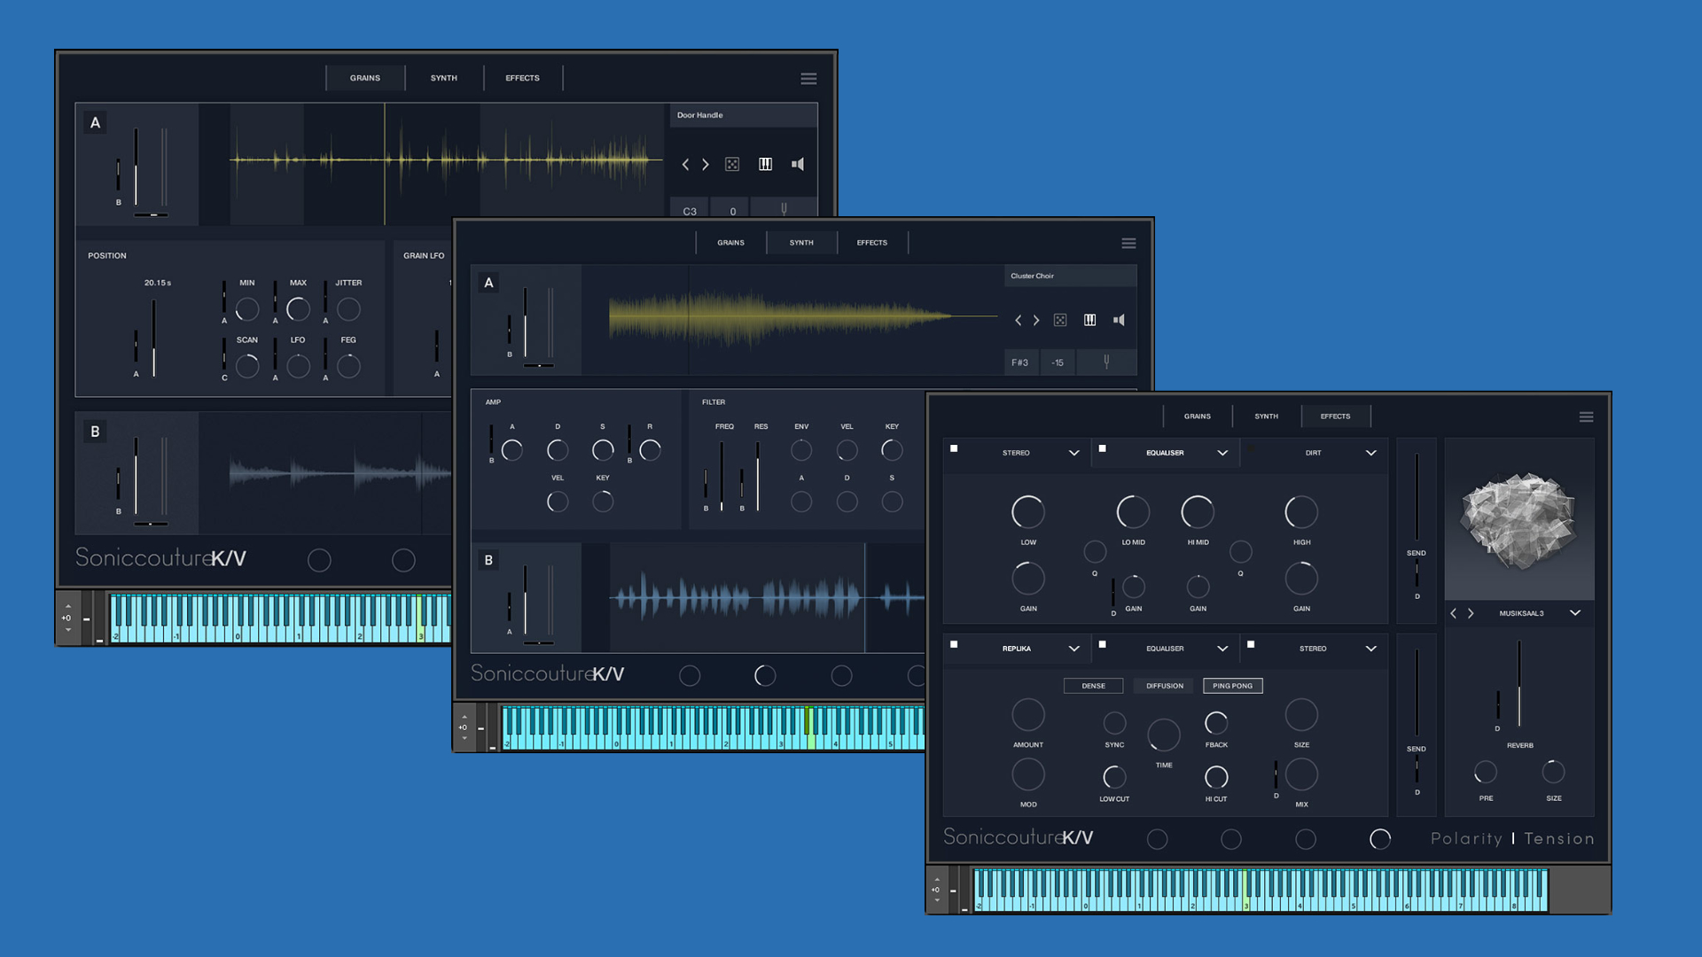Expand the DIRT effect dropdown

coord(1370,453)
